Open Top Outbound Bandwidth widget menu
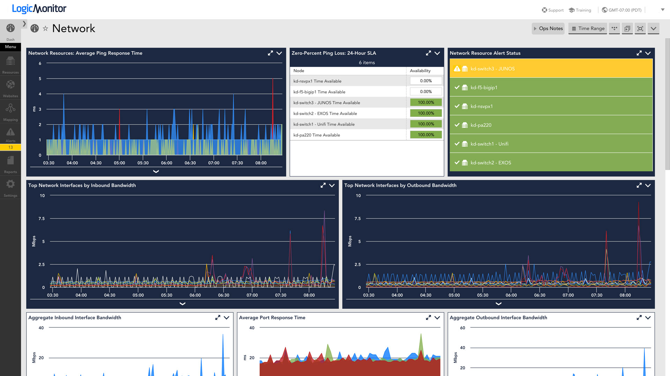The width and height of the screenshot is (670, 376). (x=648, y=186)
